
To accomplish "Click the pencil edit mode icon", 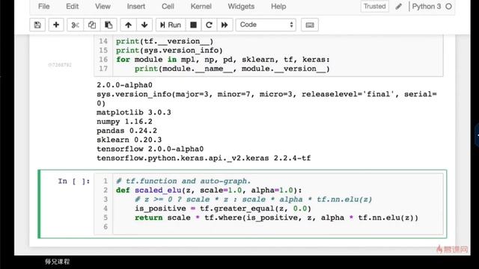I will (x=398, y=7).
